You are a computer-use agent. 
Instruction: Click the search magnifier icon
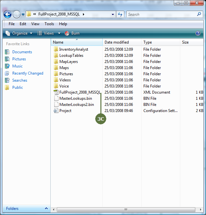point(199,15)
